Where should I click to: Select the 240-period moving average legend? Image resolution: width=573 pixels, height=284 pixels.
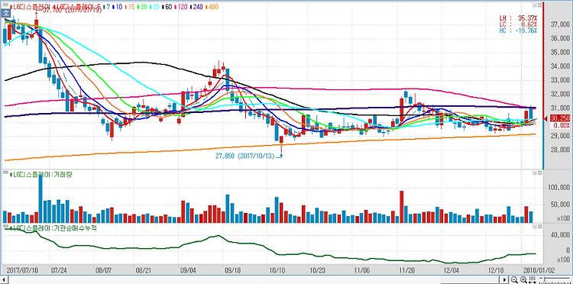tap(197, 7)
